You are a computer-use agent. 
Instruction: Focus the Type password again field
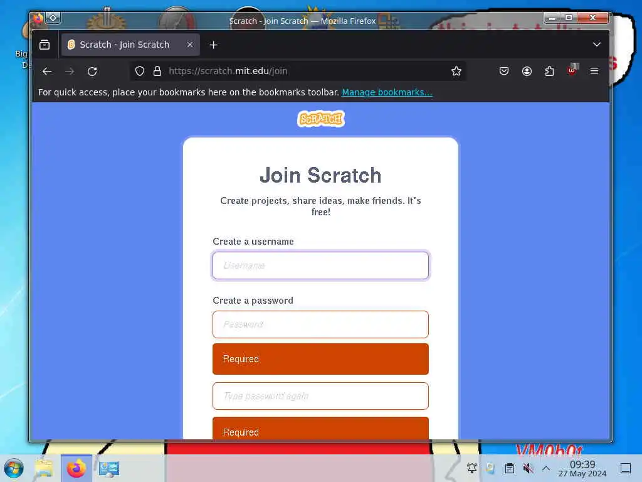tap(320, 396)
